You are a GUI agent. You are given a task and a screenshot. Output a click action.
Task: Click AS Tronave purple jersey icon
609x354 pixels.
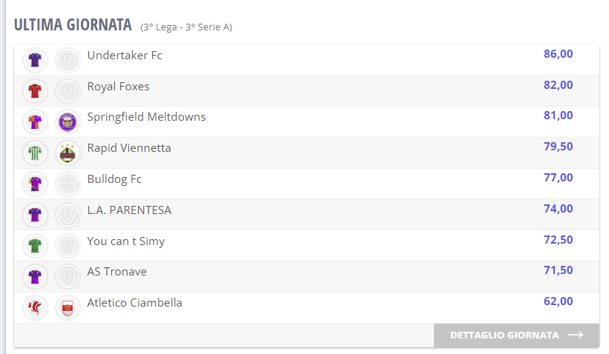pyautogui.click(x=35, y=276)
